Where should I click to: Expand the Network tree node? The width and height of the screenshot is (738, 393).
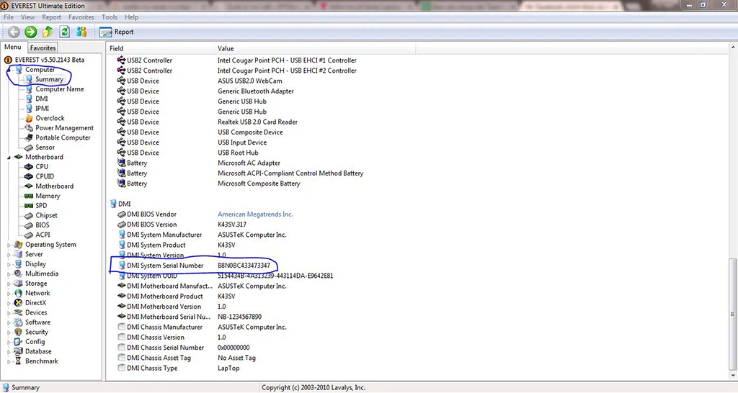point(9,294)
